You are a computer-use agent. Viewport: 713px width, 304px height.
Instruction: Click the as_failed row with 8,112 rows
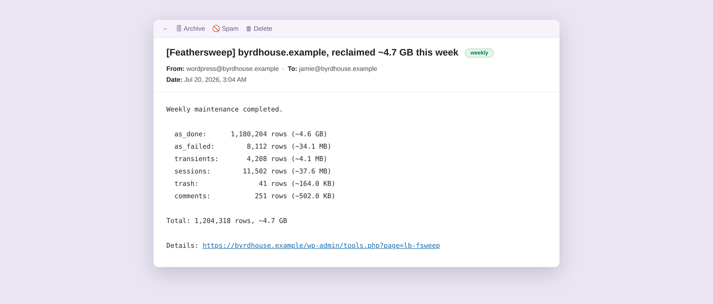pos(253,147)
